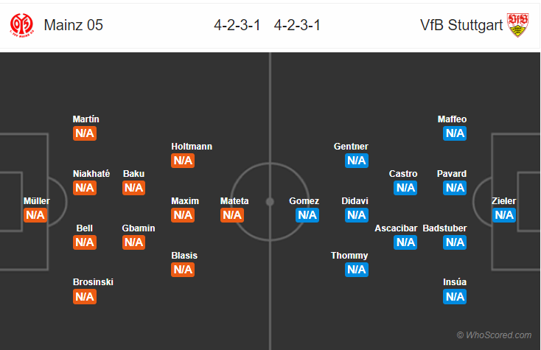Select Brosinski's rating badge
The image size is (541, 350).
pyautogui.click(x=85, y=296)
